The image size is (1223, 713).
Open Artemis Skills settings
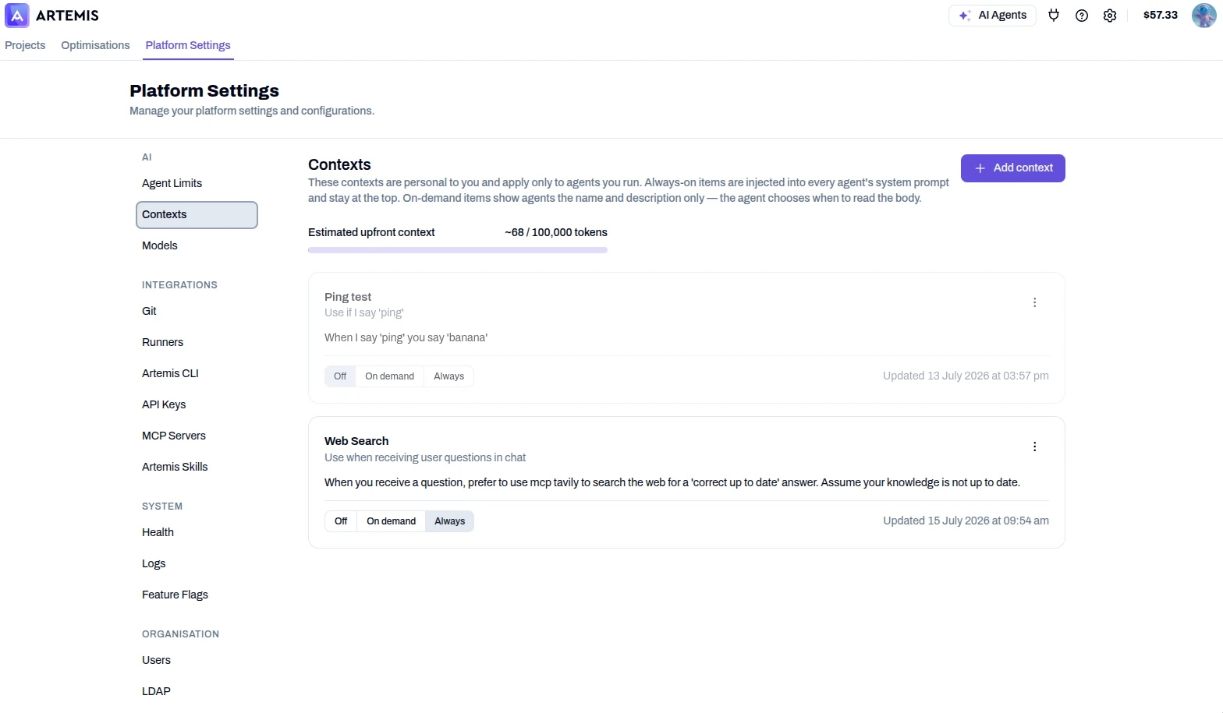[197, 467]
